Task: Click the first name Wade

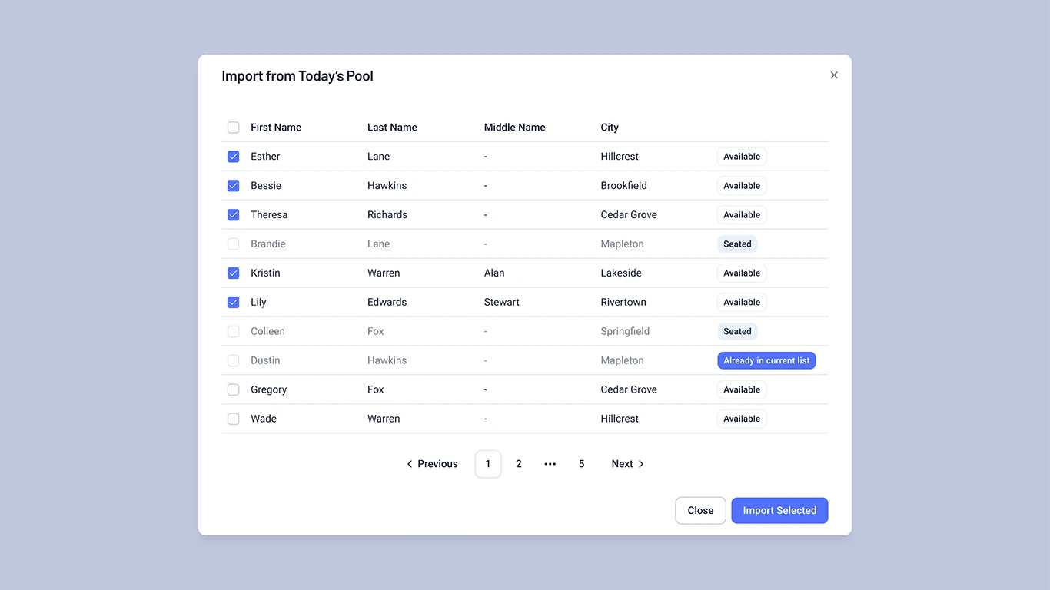Action: [x=264, y=419]
